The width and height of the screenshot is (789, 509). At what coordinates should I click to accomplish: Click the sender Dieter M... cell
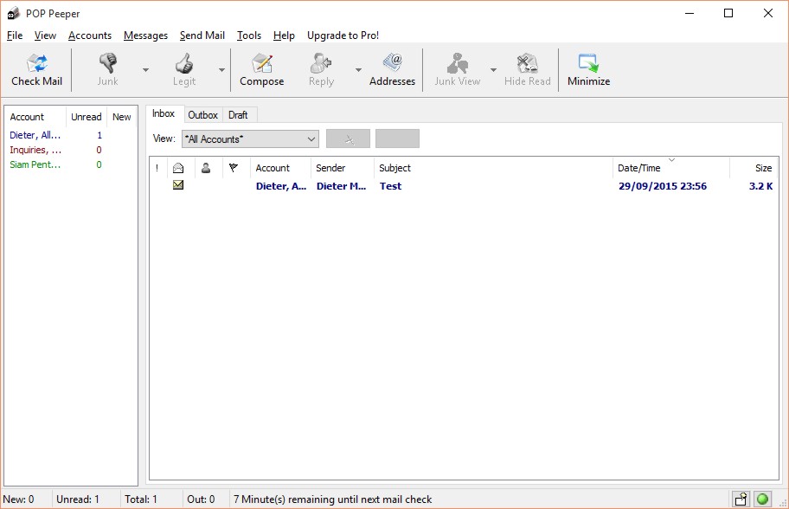[341, 186]
